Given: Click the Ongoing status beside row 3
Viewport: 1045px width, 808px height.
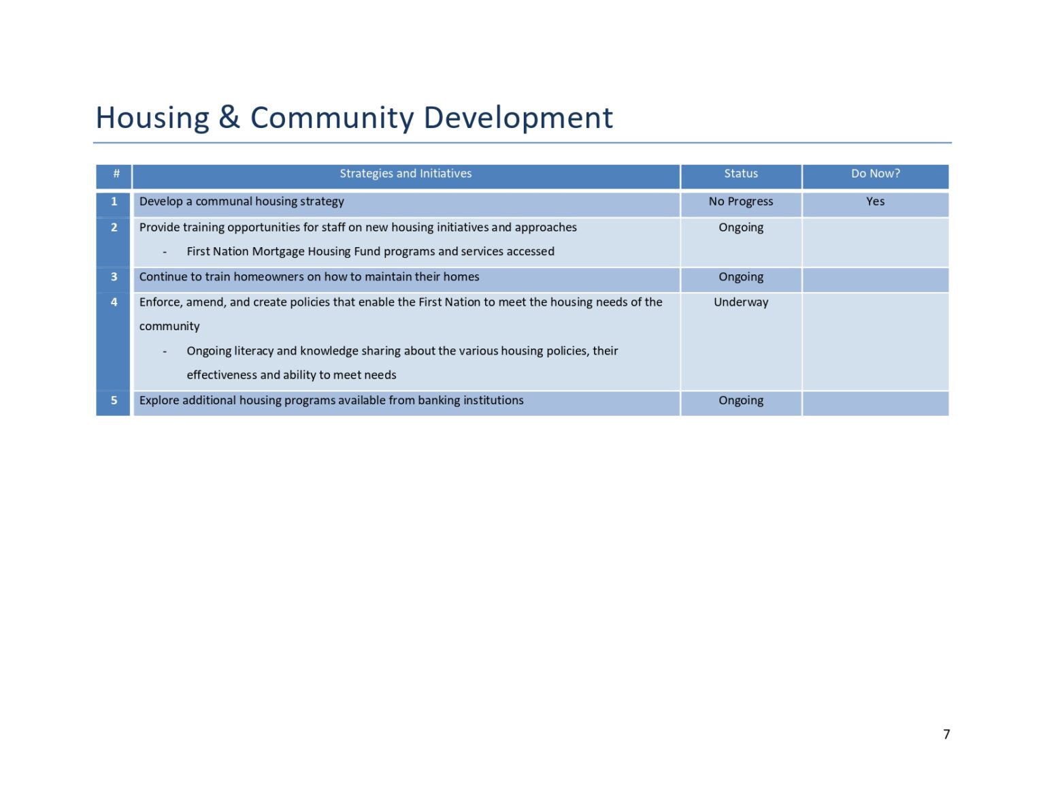Looking at the screenshot, I should [740, 277].
